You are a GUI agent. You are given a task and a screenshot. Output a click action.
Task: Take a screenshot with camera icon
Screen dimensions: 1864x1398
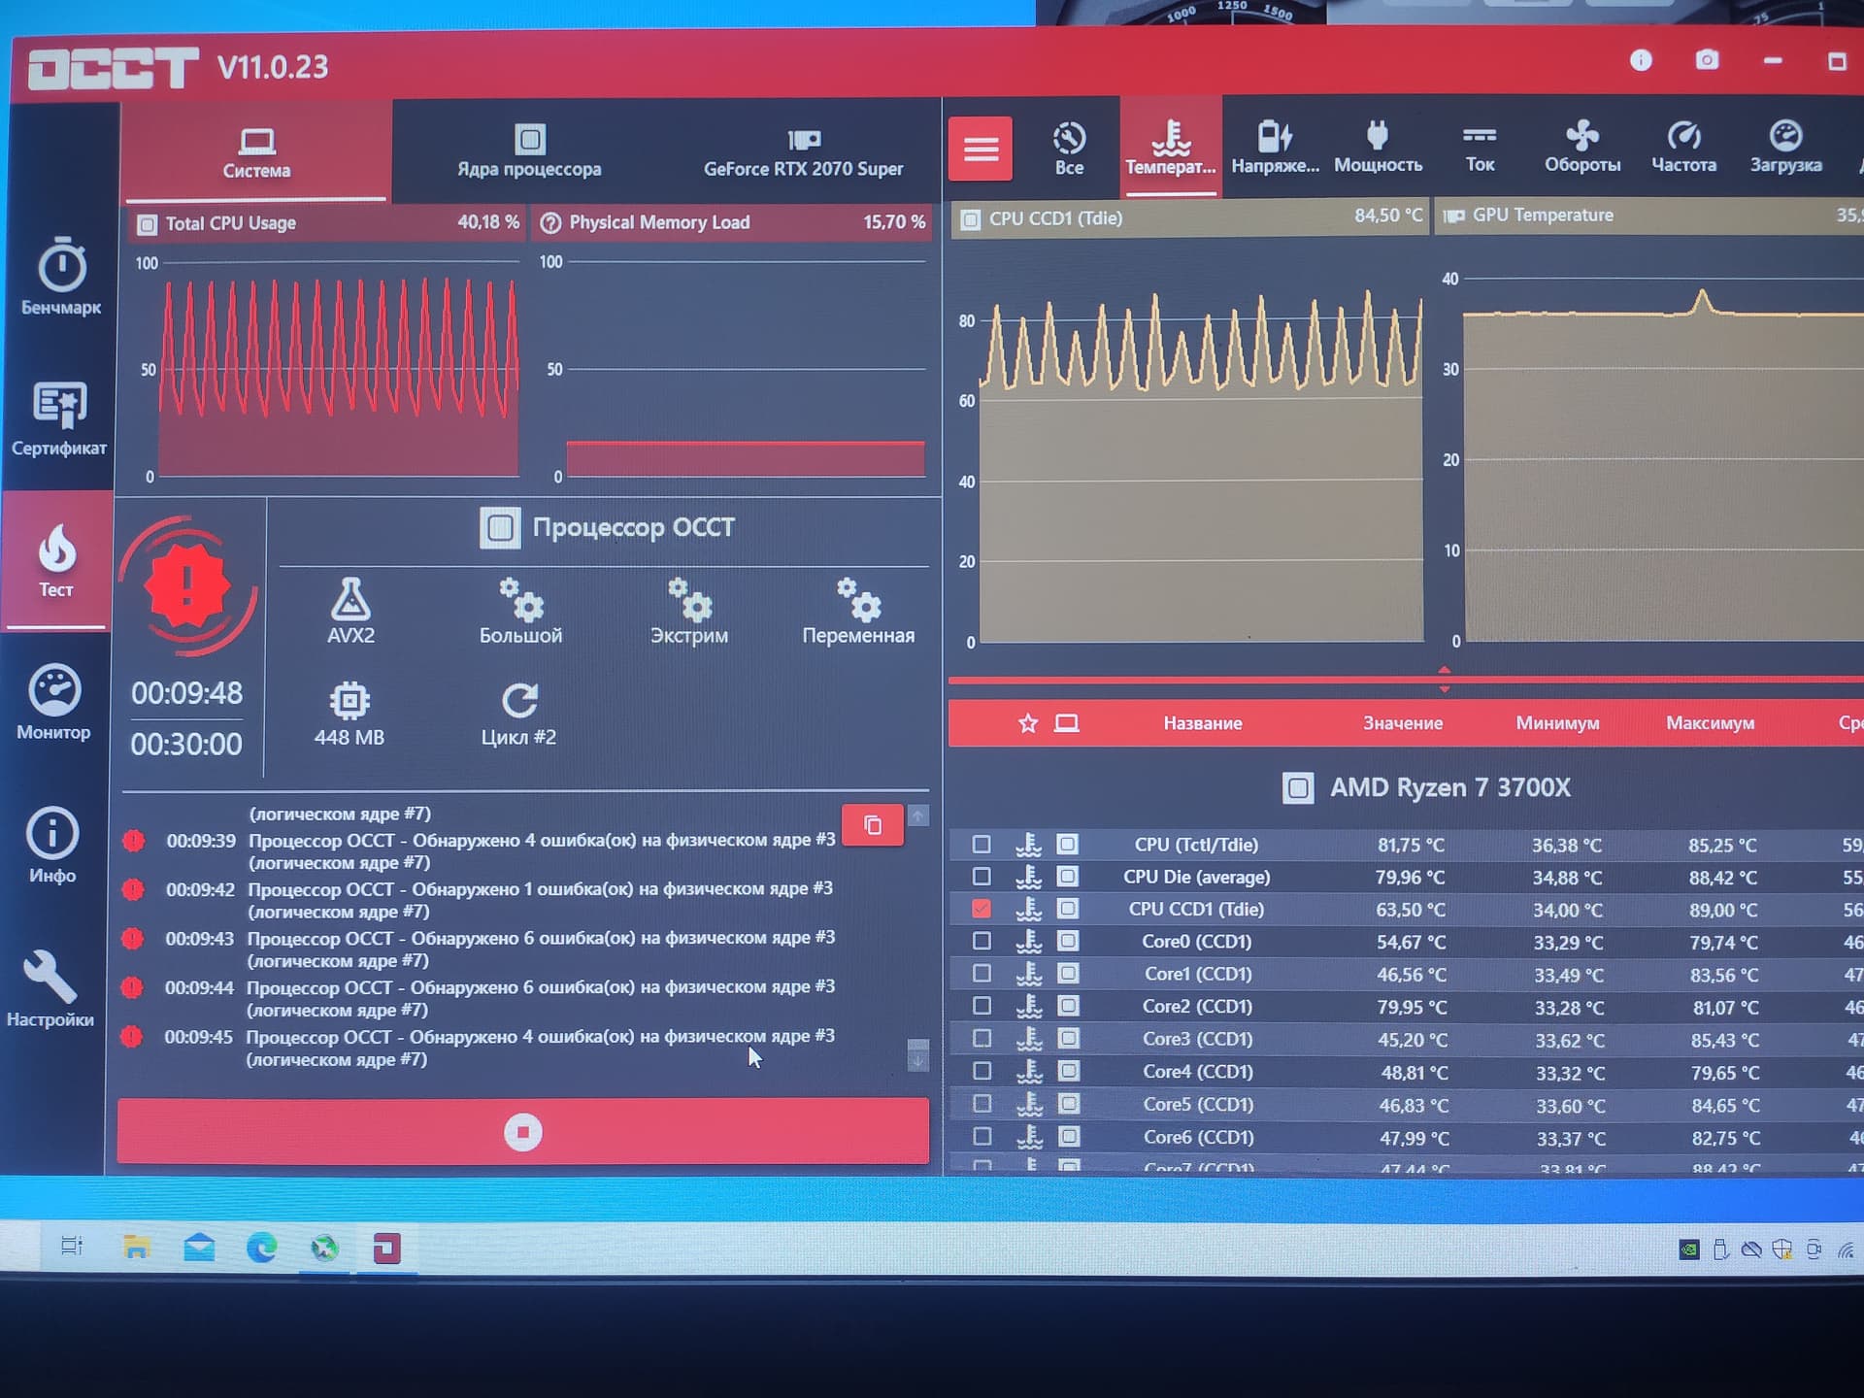tap(1707, 60)
